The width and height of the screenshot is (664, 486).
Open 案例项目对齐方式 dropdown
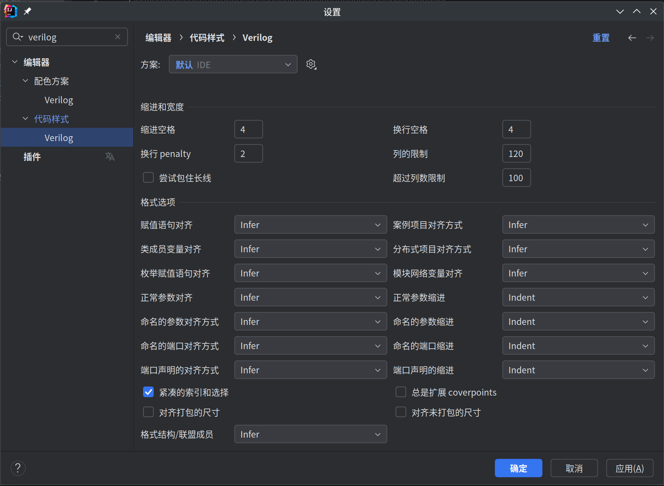pos(578,225)
